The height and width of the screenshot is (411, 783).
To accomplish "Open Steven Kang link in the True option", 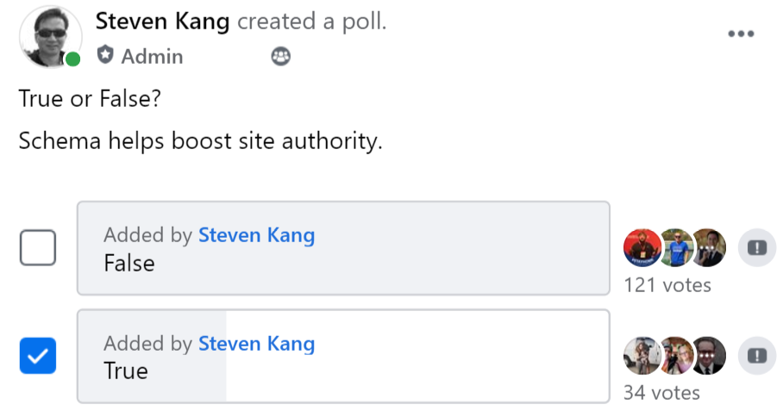I will (257, 343).
